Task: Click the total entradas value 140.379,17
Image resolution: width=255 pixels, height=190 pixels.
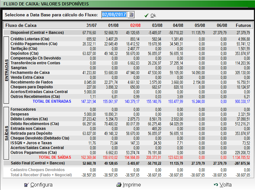Action: coord(132,102)
